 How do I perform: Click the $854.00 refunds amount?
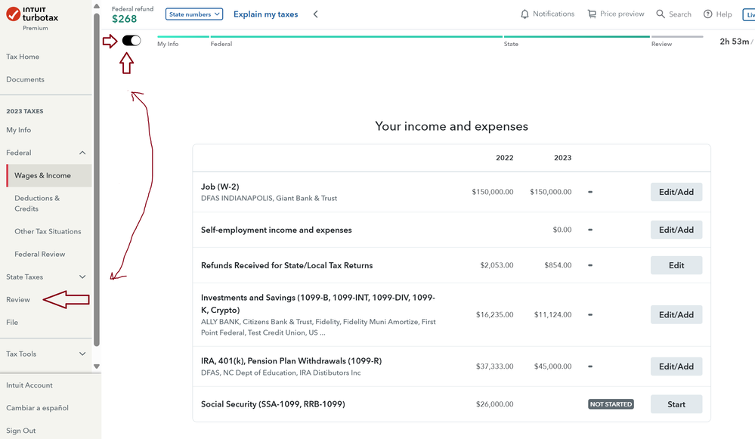(558, 265)
